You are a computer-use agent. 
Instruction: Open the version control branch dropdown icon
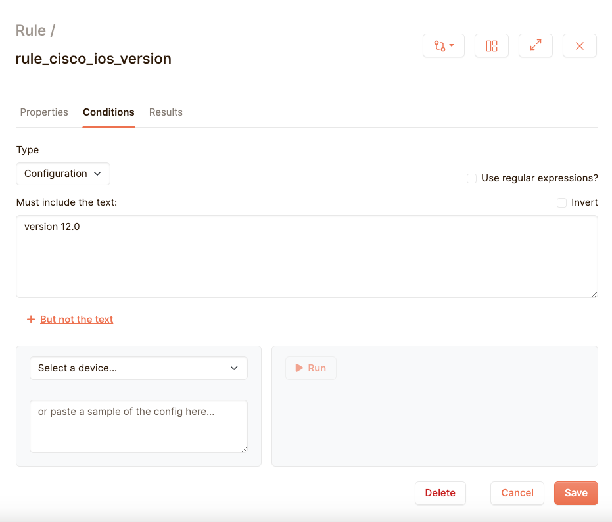pos(443,45)
